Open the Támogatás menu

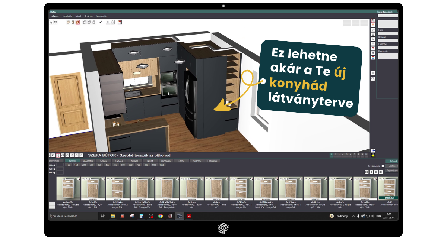pyautogui.click(x=102, y=16)
